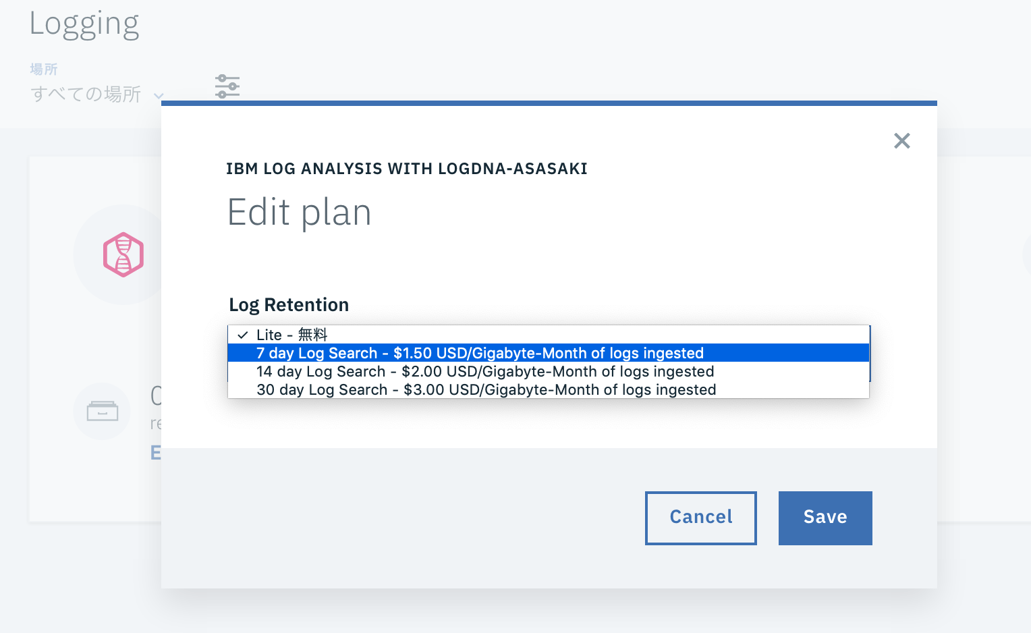Click the Edit plan dialog title

[300, 212]
